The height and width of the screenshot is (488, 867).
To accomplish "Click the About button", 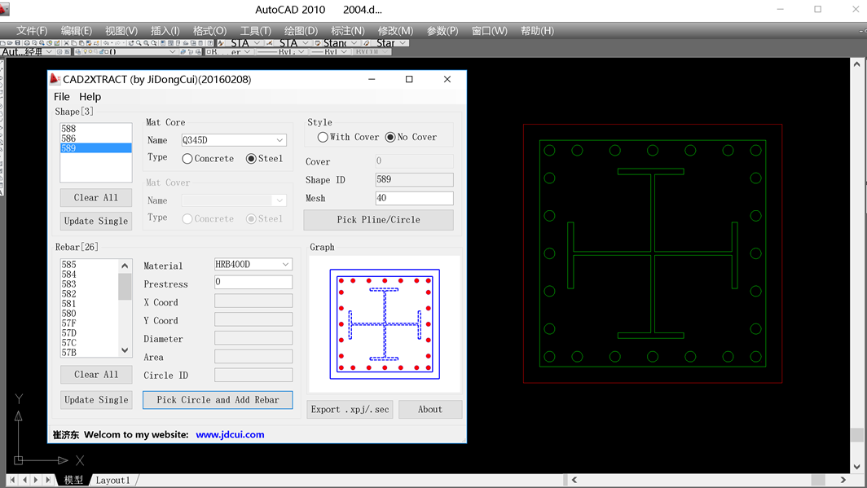I will 430,410.
